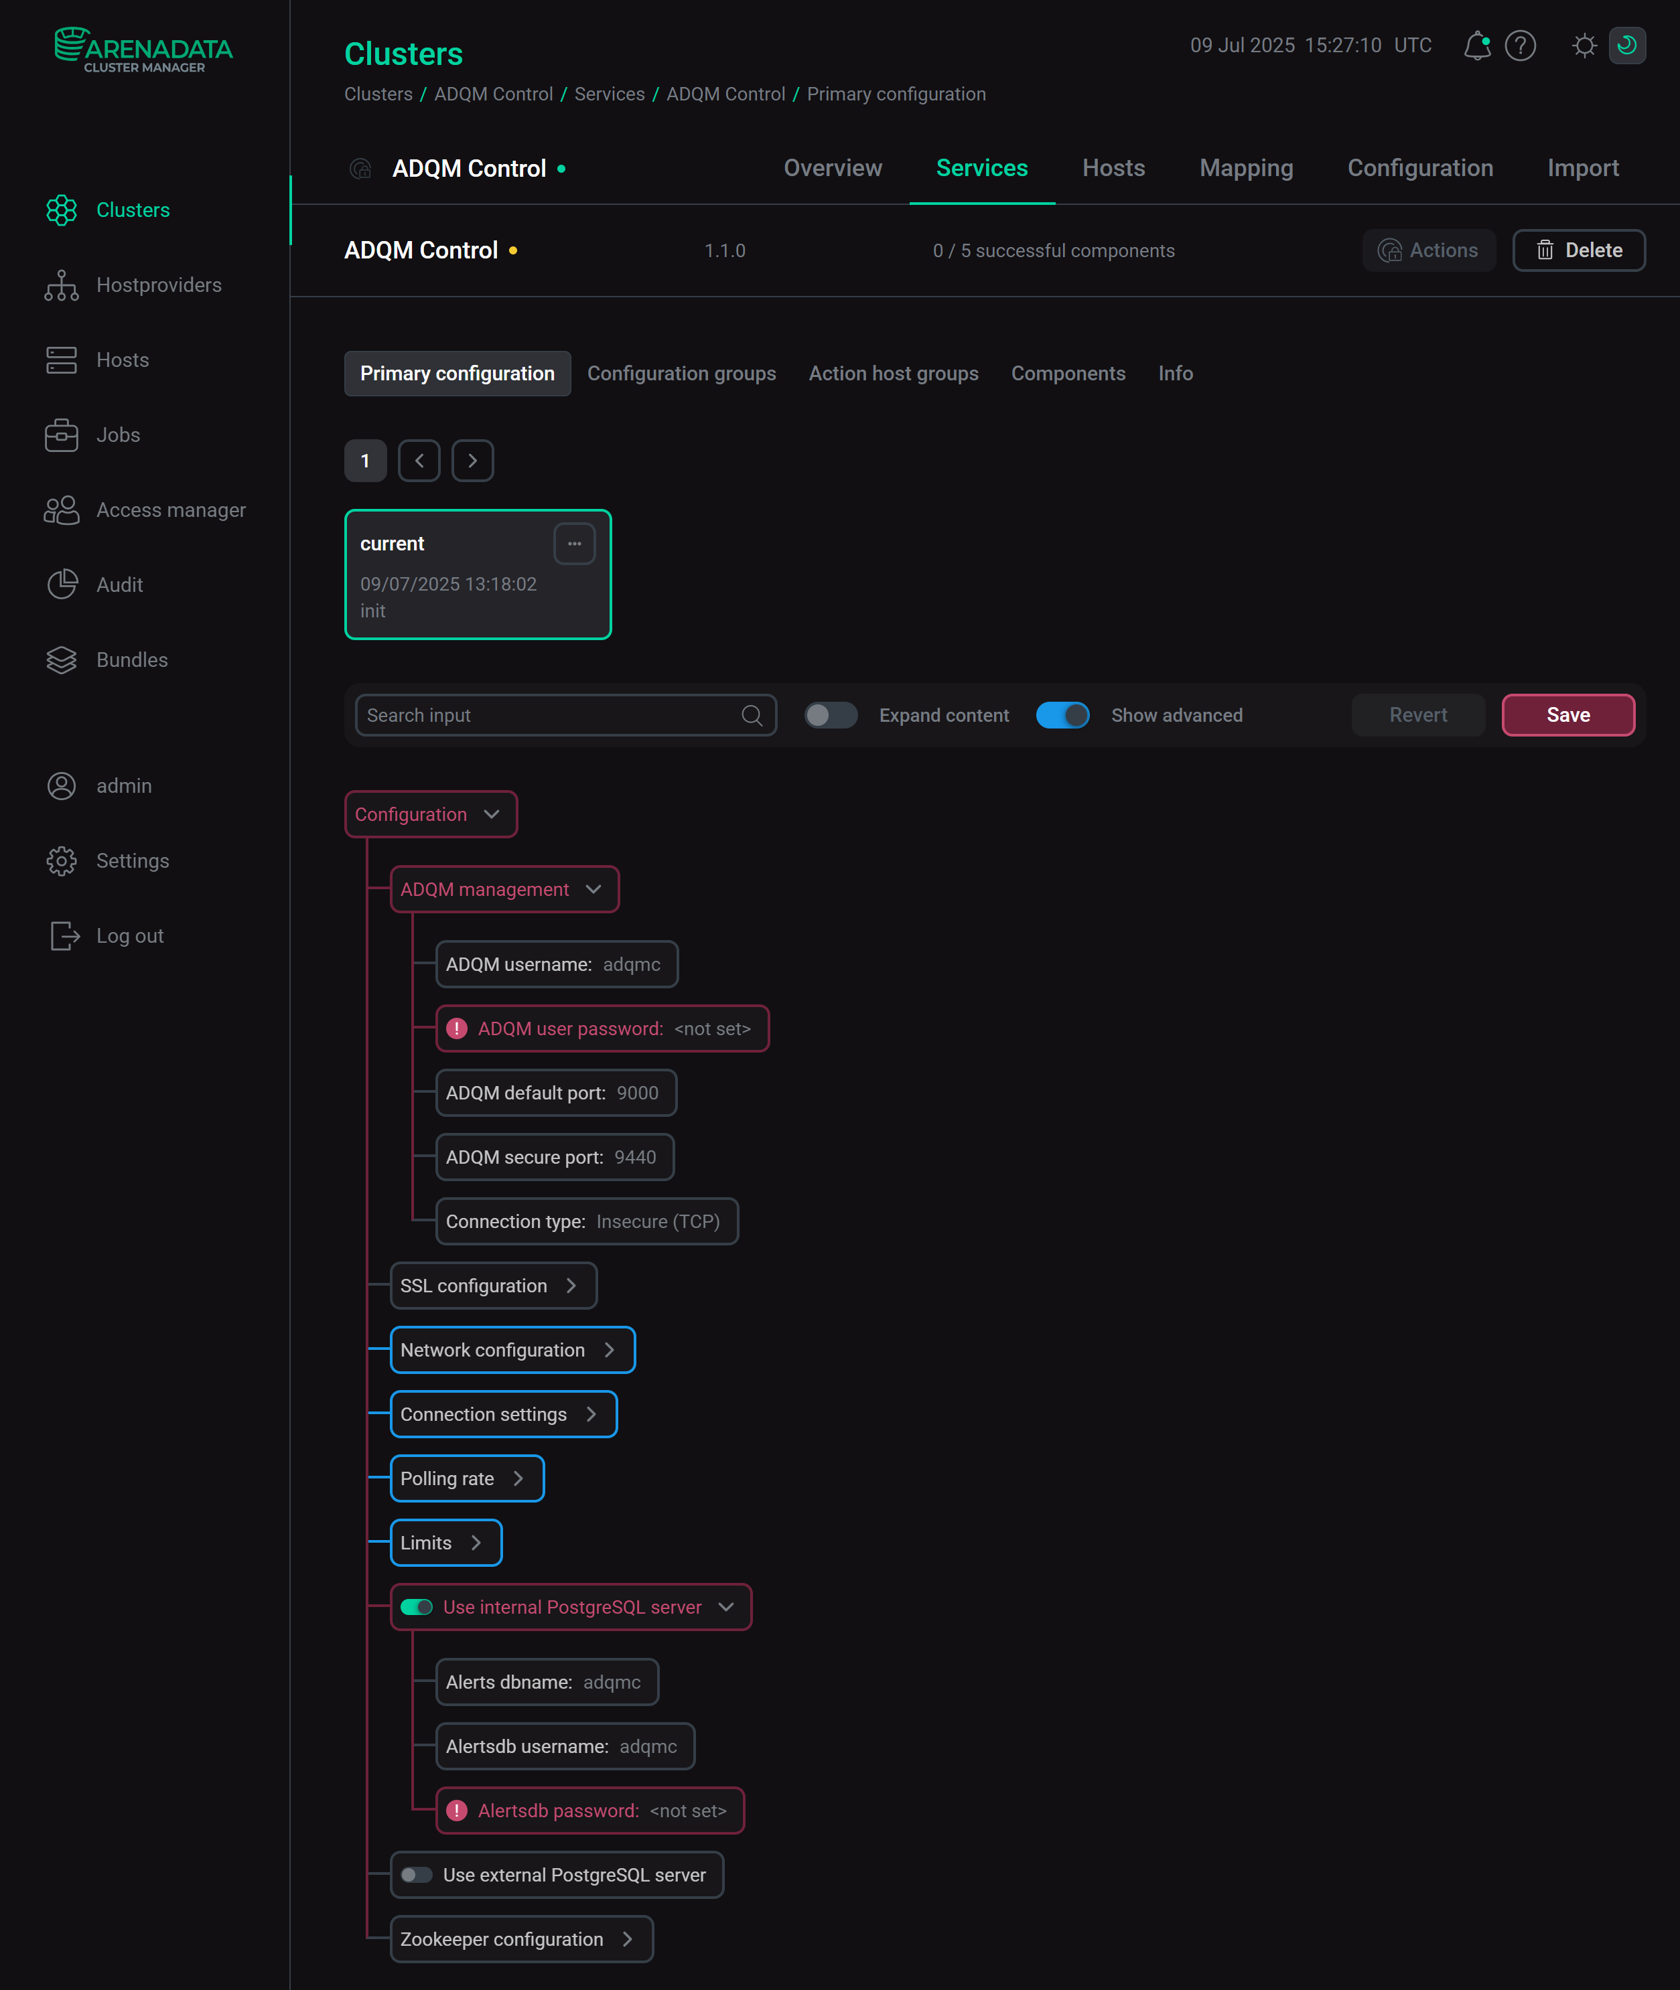Open the Bundles section in sidebar
1680x1990 pixels.
click(131, 660)
